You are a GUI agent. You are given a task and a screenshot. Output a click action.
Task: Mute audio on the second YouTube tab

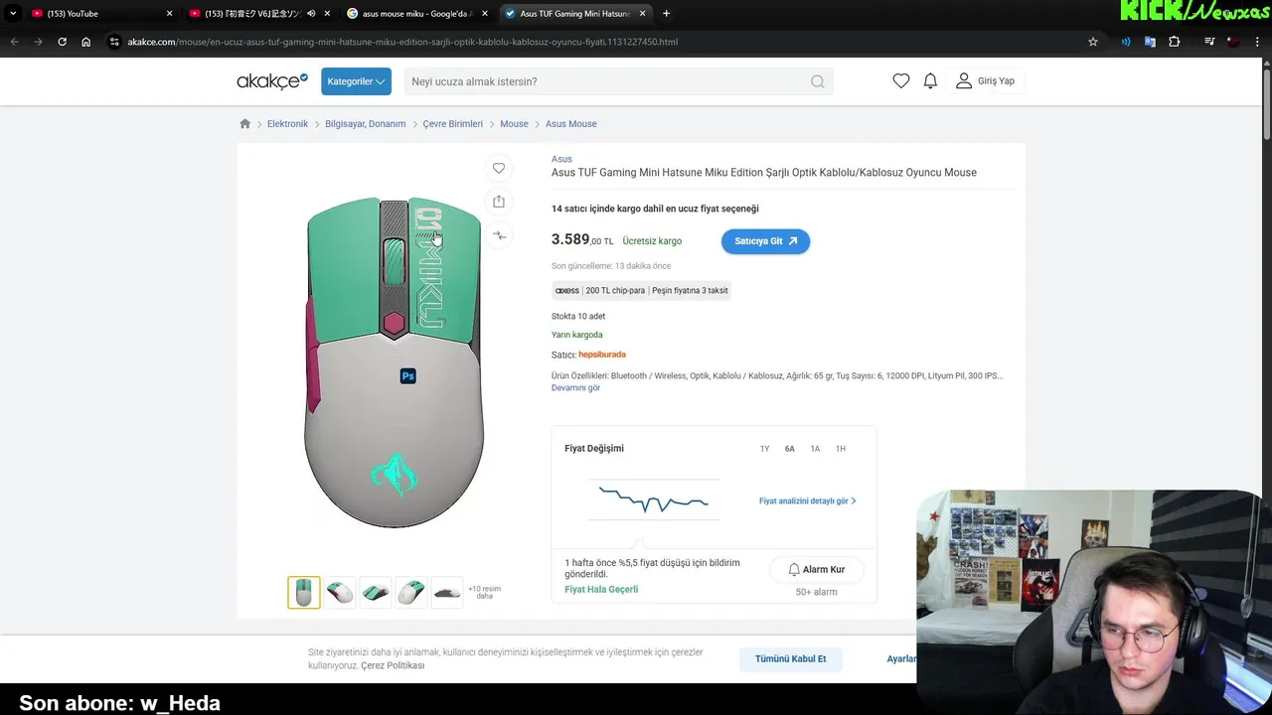coord(311,14)
